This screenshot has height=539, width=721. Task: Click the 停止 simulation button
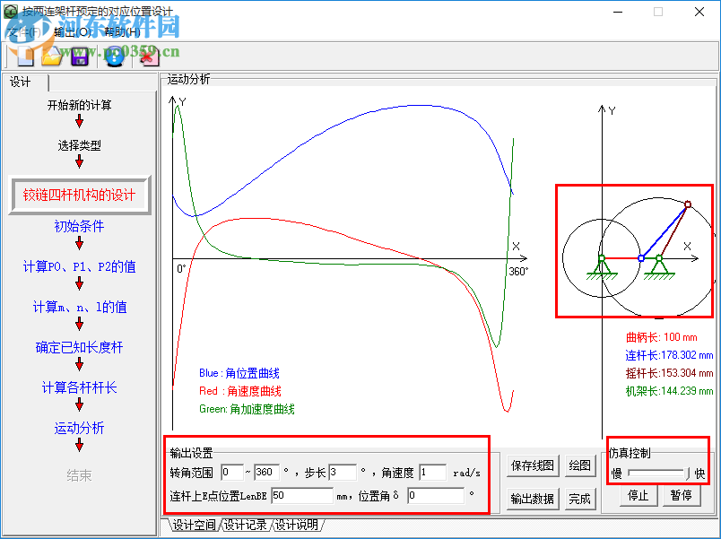pyautogui.click(x=638, y=495)
